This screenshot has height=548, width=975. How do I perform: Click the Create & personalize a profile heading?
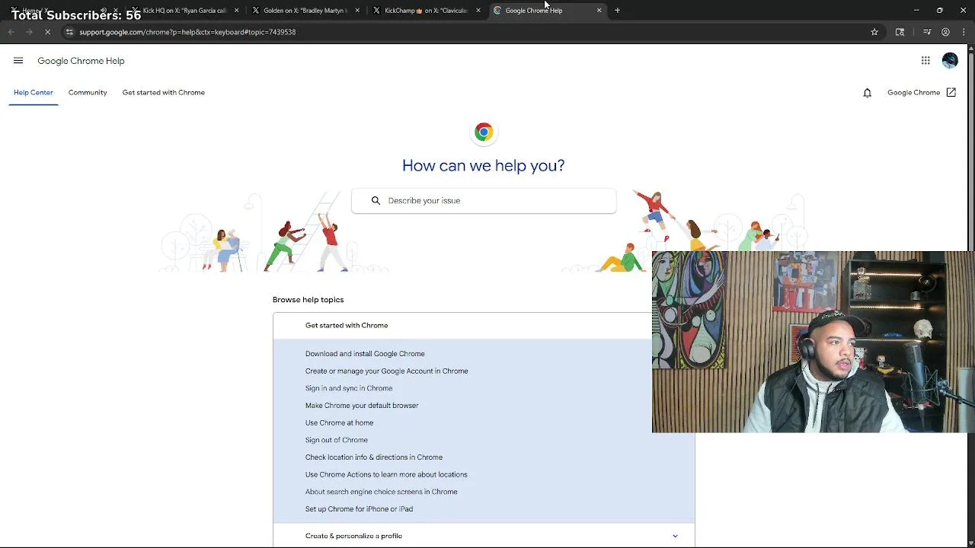[x=353, y=536]
